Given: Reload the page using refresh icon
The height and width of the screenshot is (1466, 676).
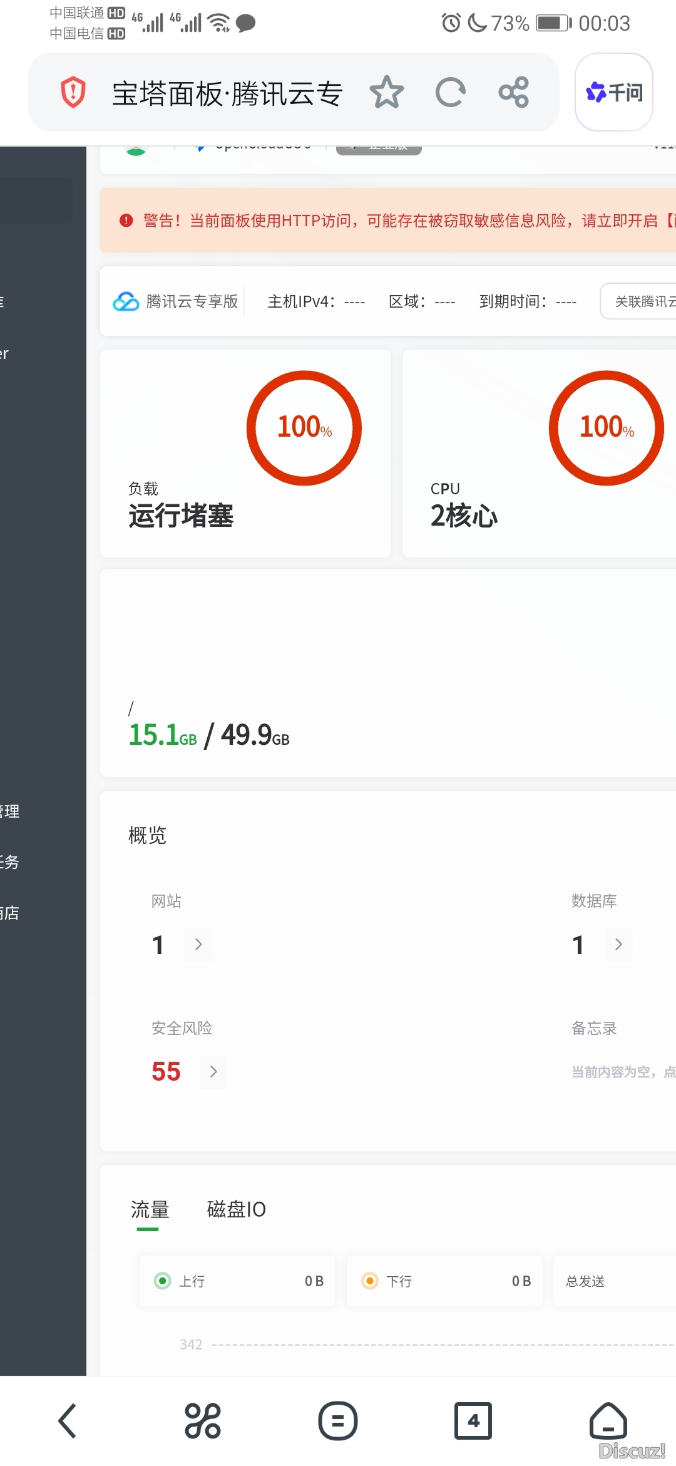Looking at the screenshot, I should click(x=451, y=93).
